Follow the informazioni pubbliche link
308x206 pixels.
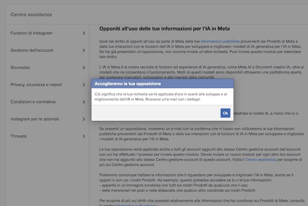[220, 42]
